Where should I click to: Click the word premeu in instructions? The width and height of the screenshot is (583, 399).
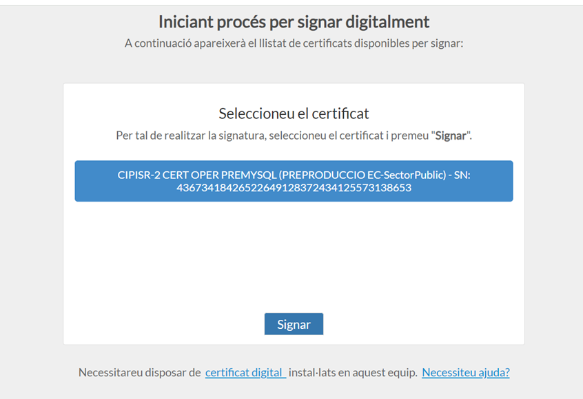coord(410,136)
